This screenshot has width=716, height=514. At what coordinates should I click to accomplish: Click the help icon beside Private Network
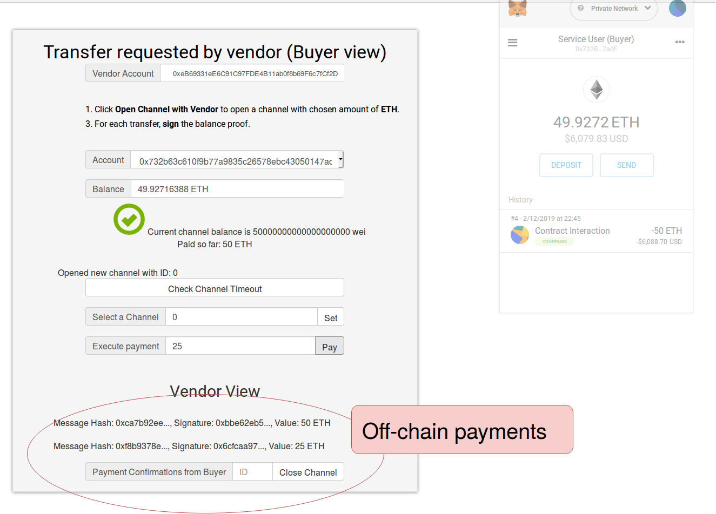tap(581, 8)
